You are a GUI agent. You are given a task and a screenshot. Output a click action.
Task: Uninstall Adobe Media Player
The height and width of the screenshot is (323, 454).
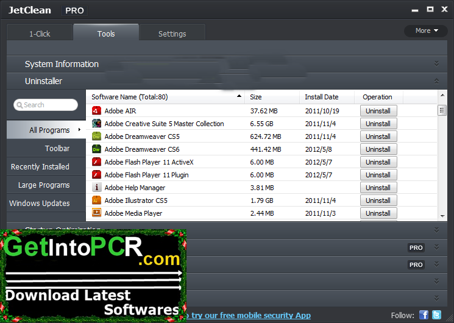click(378, 213)
